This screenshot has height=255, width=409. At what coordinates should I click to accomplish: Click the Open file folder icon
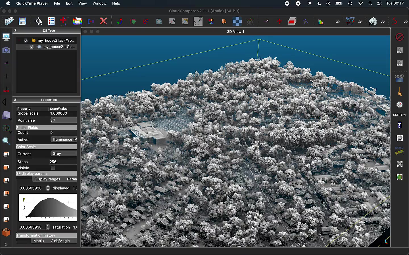point(9,21)
